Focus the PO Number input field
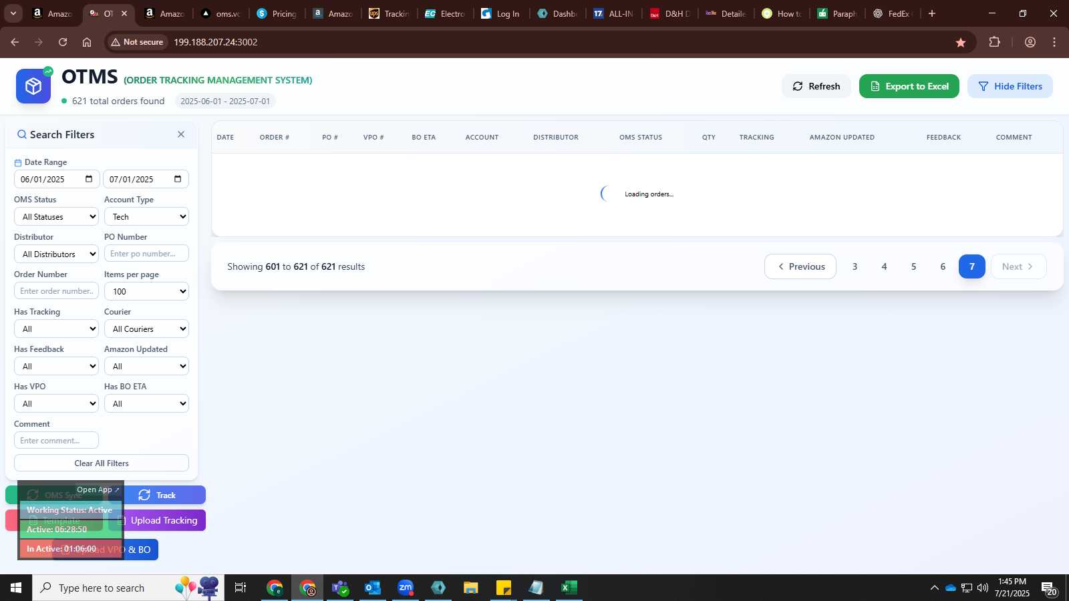This screenshot has height=601, width=1069. (146, 254)
